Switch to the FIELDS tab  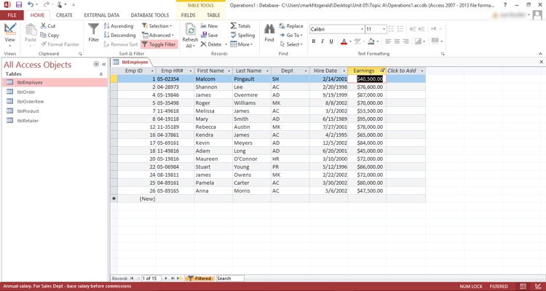(x=188, y=15)
